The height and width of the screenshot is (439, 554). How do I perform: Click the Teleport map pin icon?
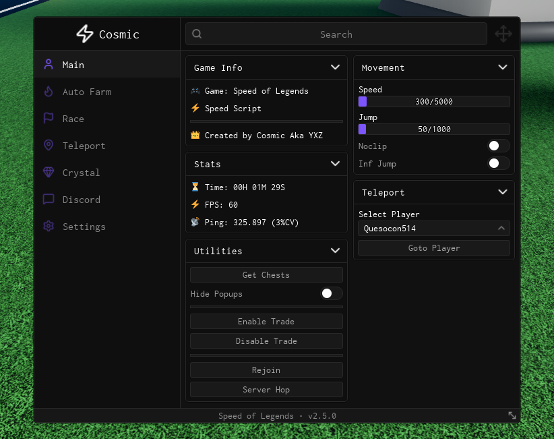click(49, 145)
